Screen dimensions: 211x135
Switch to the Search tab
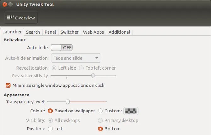[33, 32]
